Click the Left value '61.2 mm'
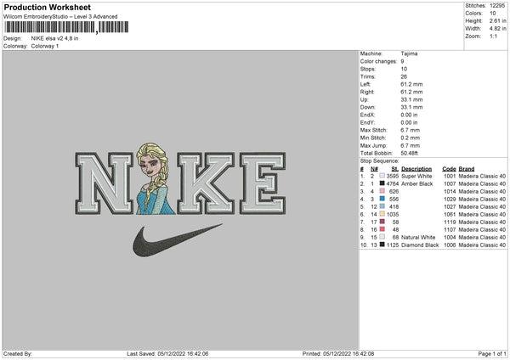 tap(411, 84)
